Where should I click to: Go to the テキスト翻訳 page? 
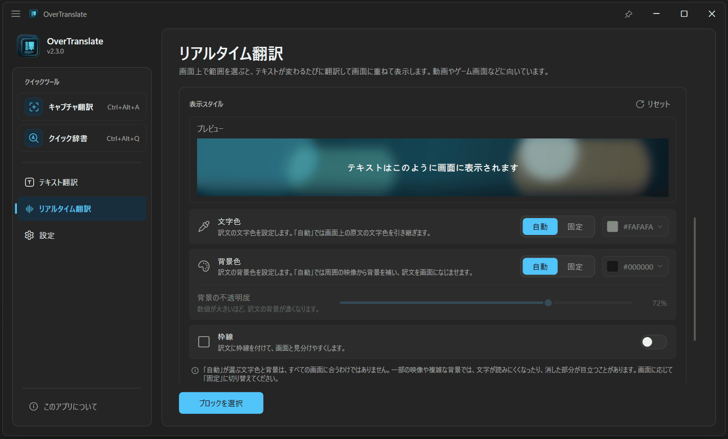tap(82, 182)
